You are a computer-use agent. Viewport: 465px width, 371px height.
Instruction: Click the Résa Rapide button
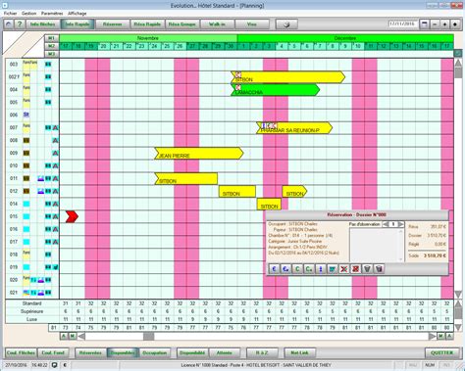(147, 24)
